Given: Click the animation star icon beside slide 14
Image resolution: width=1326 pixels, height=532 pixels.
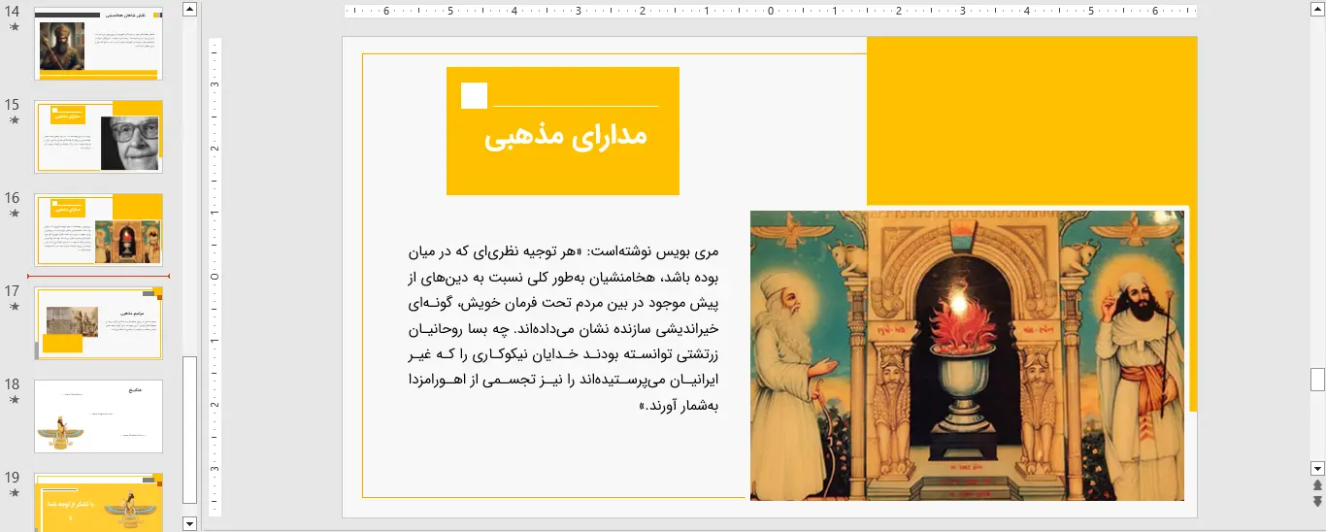Looking at the screenshot, I should (14, 27).
